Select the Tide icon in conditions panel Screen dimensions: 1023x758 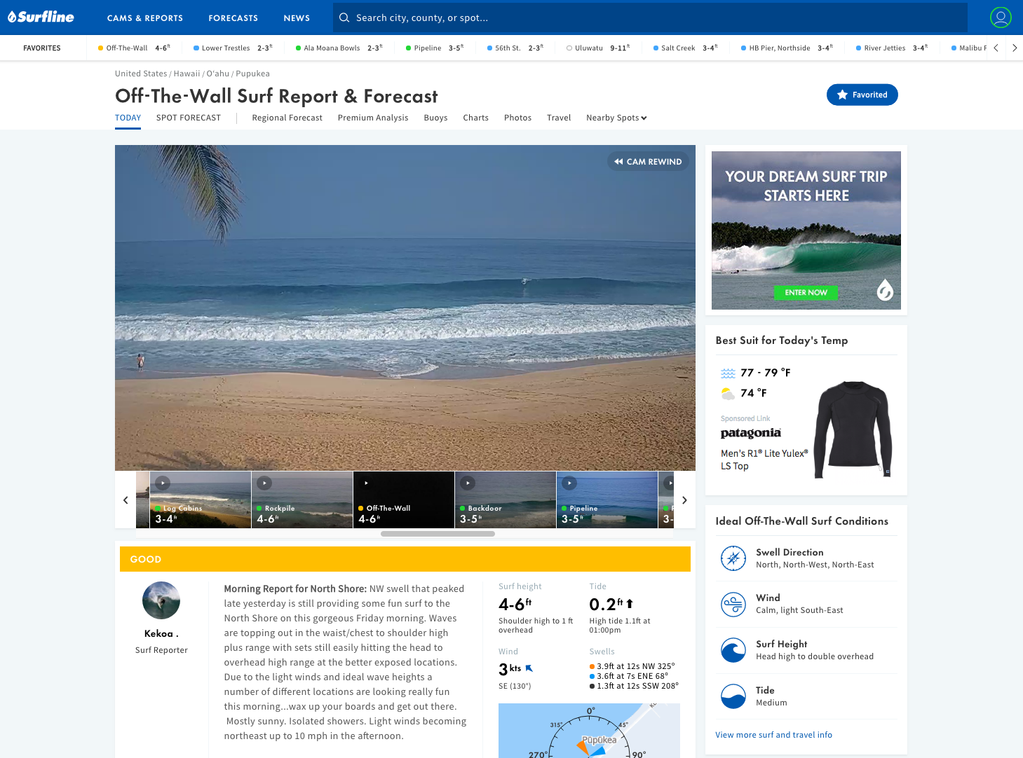[733, 696]
